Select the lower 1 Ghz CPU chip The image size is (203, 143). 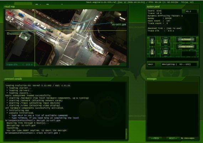[x=166, y=52]
